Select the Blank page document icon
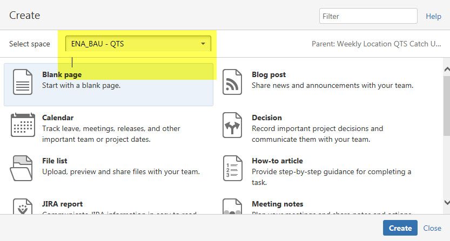The image size is (450, 241). point(23,82)
